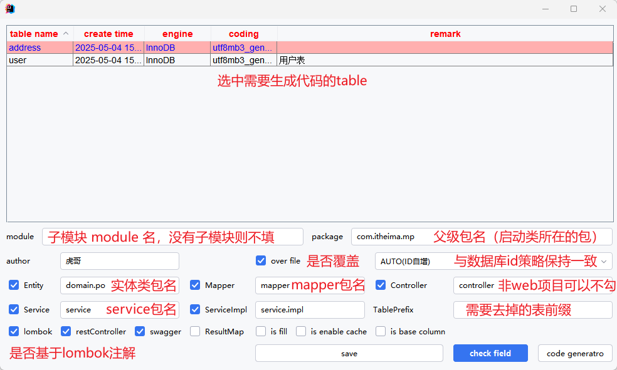Click the code generatro button
The image size is (617, 370).
(x=574, y=353)
